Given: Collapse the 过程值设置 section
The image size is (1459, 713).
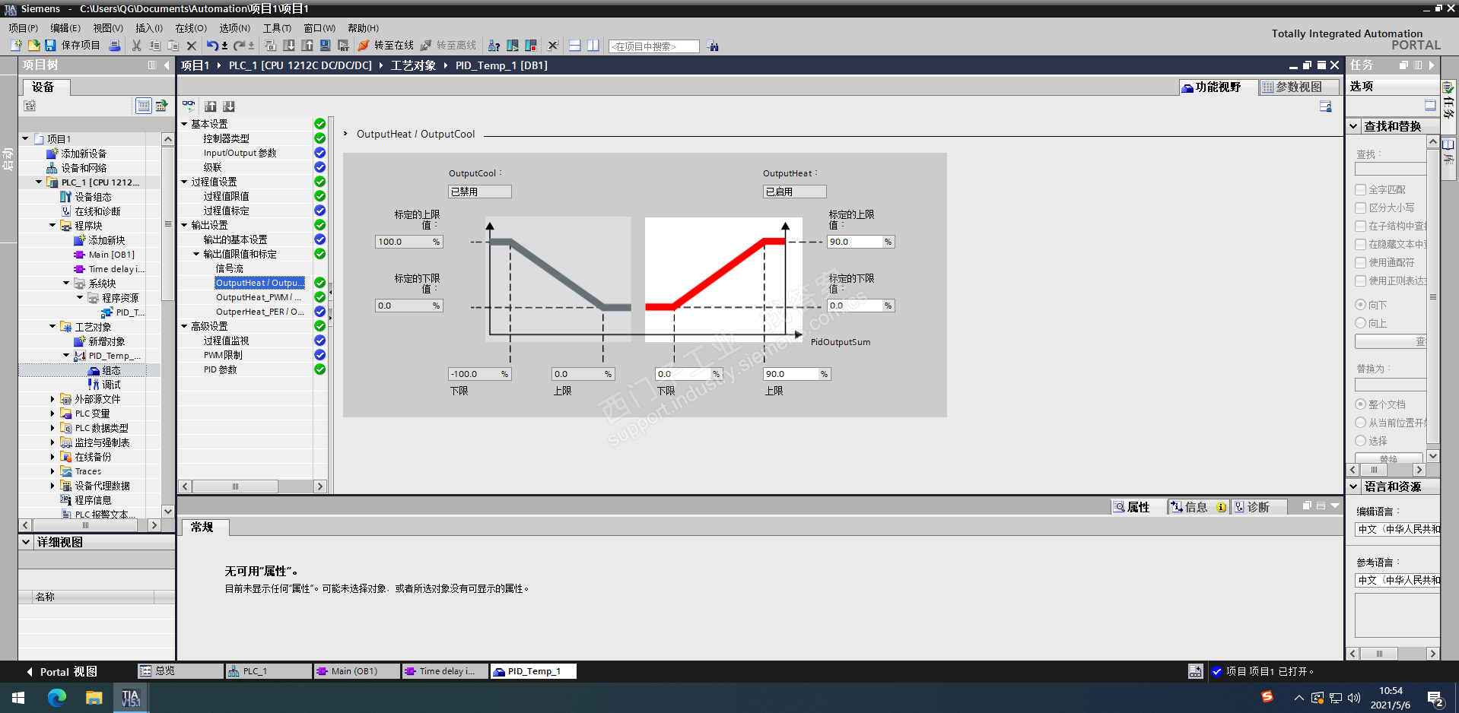Looking at the screenshot, I should click(x=184, y=182).
